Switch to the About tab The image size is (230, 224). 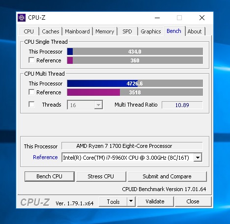click(x=195, y=31)
